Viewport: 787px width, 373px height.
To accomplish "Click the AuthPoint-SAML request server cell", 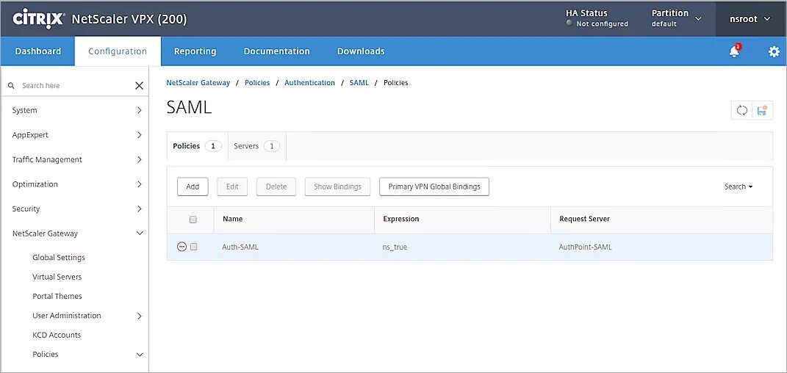I will 585,247.
